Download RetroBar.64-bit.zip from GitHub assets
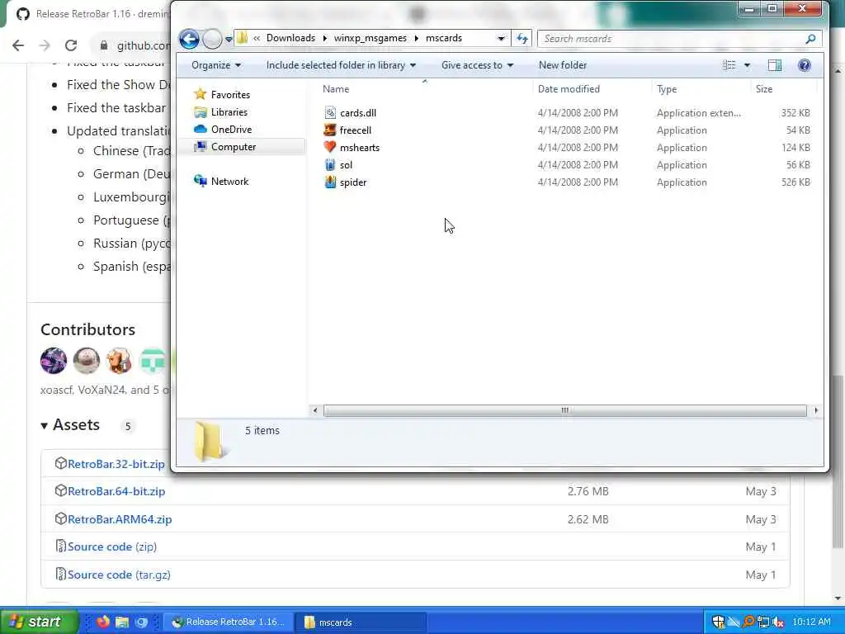The image size is (845, 634). coord(116,492)
